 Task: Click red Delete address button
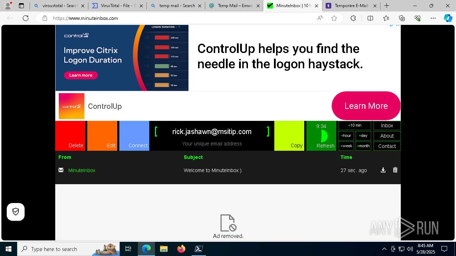coord(70,136)
